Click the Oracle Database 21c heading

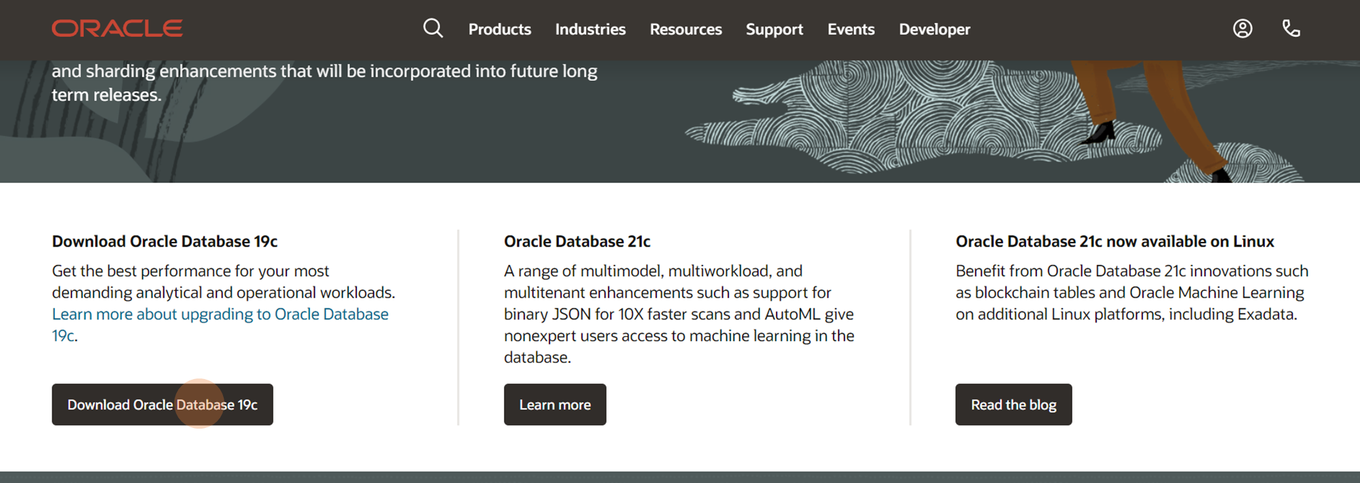click(577, 241)
